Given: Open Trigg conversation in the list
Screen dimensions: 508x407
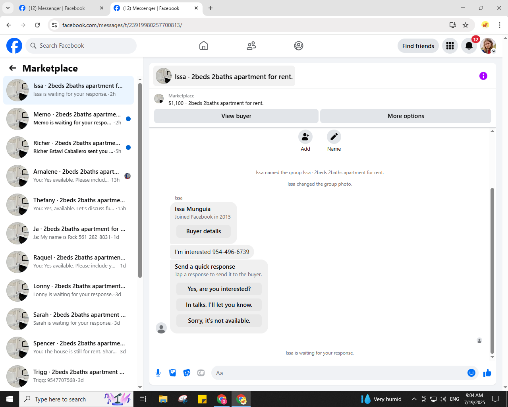Looking at the screenshot, I should point(68,376).
